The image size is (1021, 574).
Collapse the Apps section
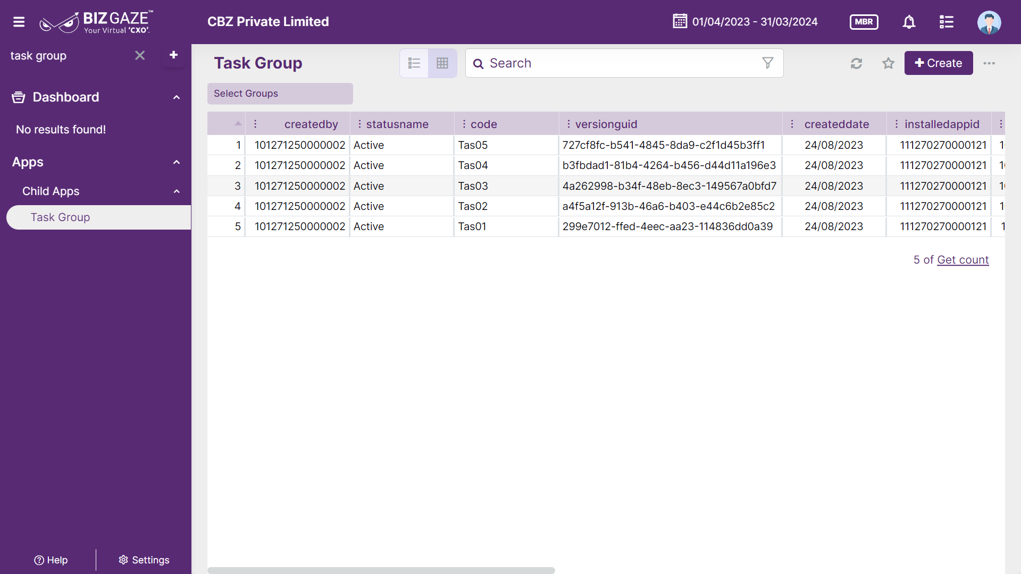tap(177, 162)
